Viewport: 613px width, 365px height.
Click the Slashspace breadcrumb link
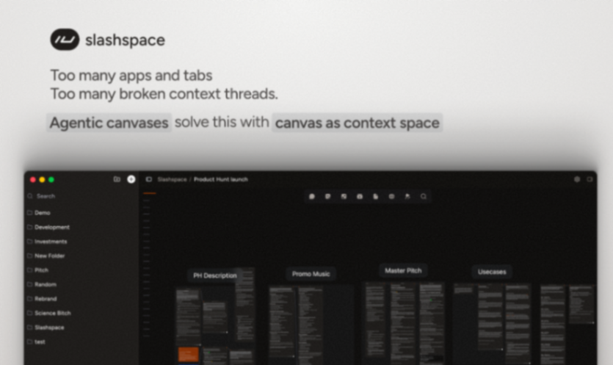172,179
